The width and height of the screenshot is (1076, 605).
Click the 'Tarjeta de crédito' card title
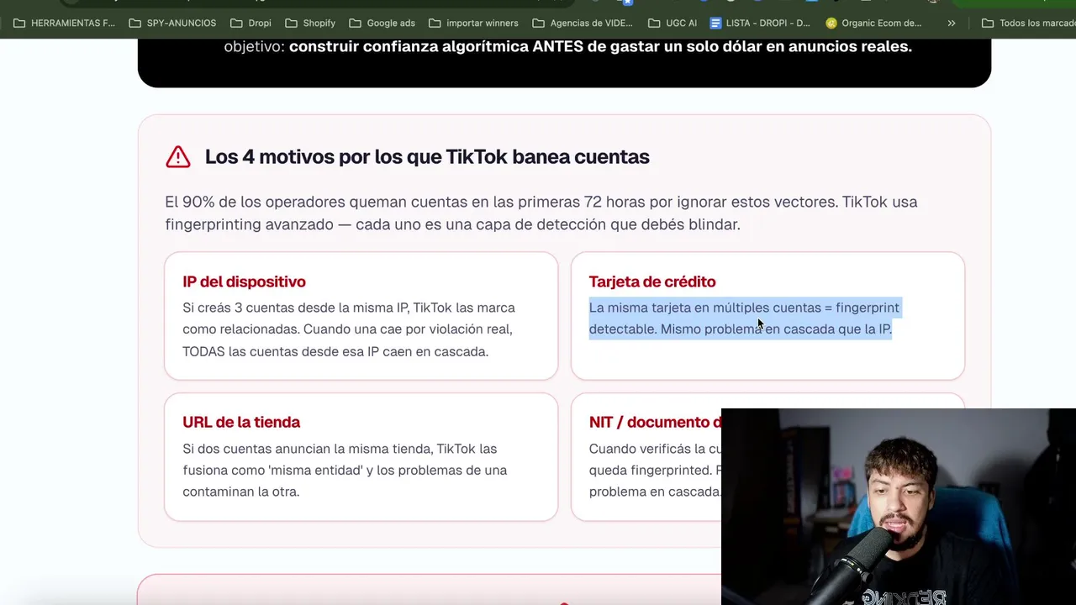tap(652, 281)
